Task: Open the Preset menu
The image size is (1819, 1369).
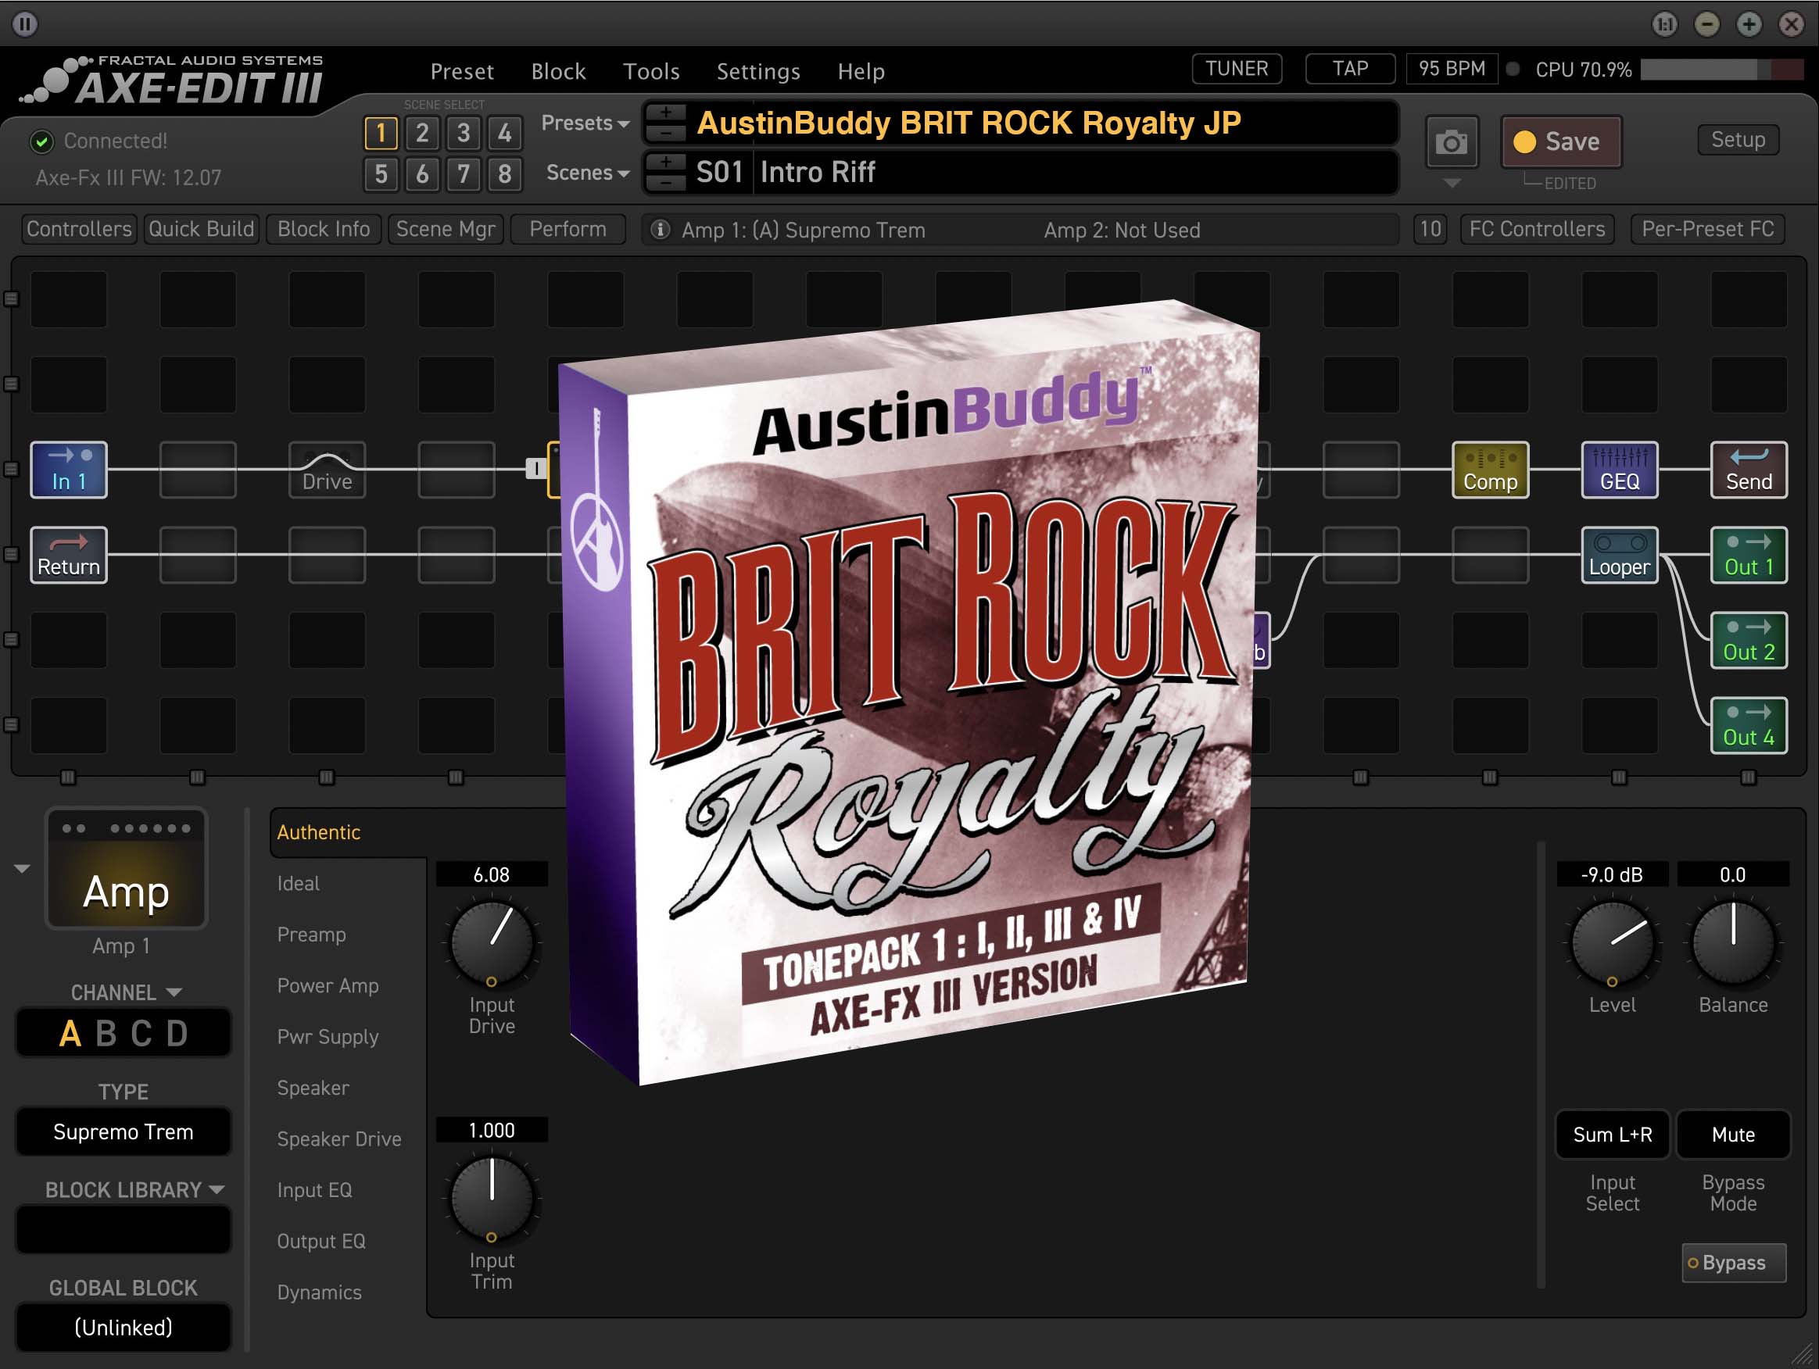Action: tap(462, 72)
